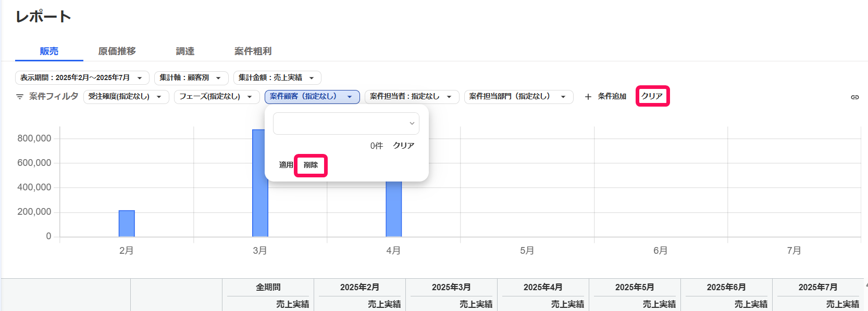Viewport: 868px width, 311px height.
Task: Click the plus icon for 条件追加
Action: tap(588, 97)
